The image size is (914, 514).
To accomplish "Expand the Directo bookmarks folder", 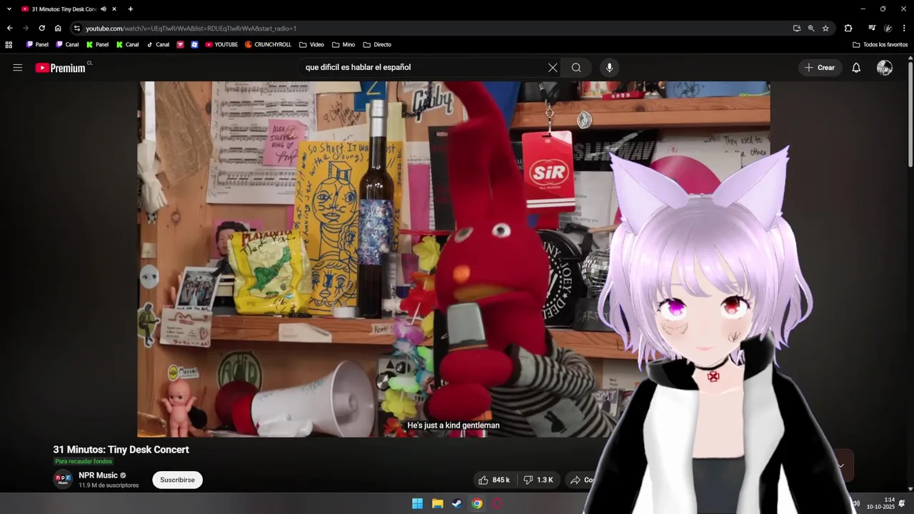I will click(x=377, y=44).
